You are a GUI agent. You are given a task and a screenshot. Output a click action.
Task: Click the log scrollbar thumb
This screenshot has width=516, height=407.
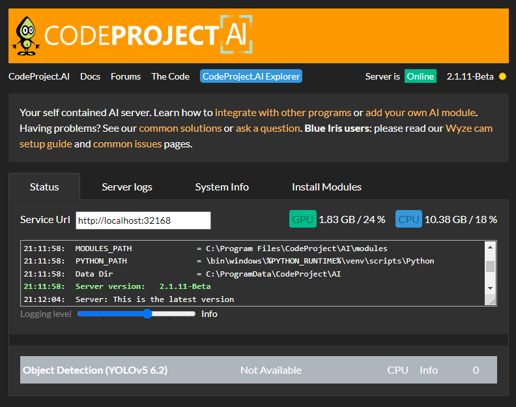[491, 266]
